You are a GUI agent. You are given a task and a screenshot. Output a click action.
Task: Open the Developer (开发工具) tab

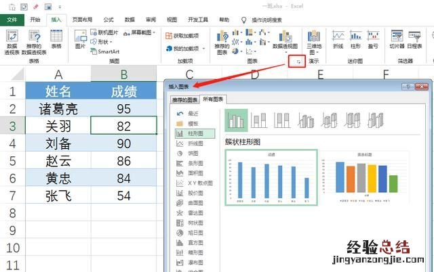coord(198,20)
